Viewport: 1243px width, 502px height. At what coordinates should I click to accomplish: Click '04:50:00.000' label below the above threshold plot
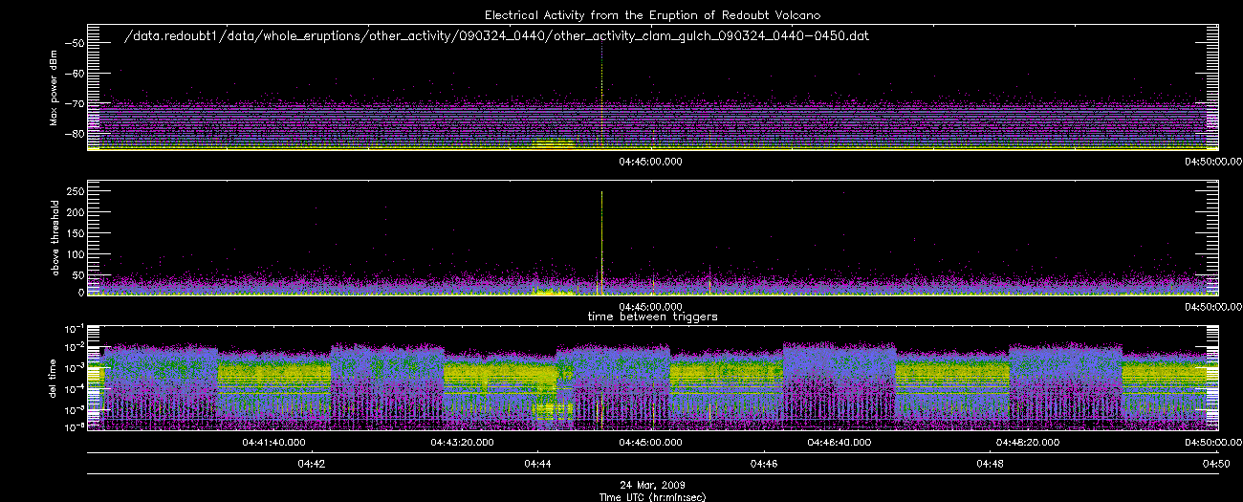[1215, 306]
